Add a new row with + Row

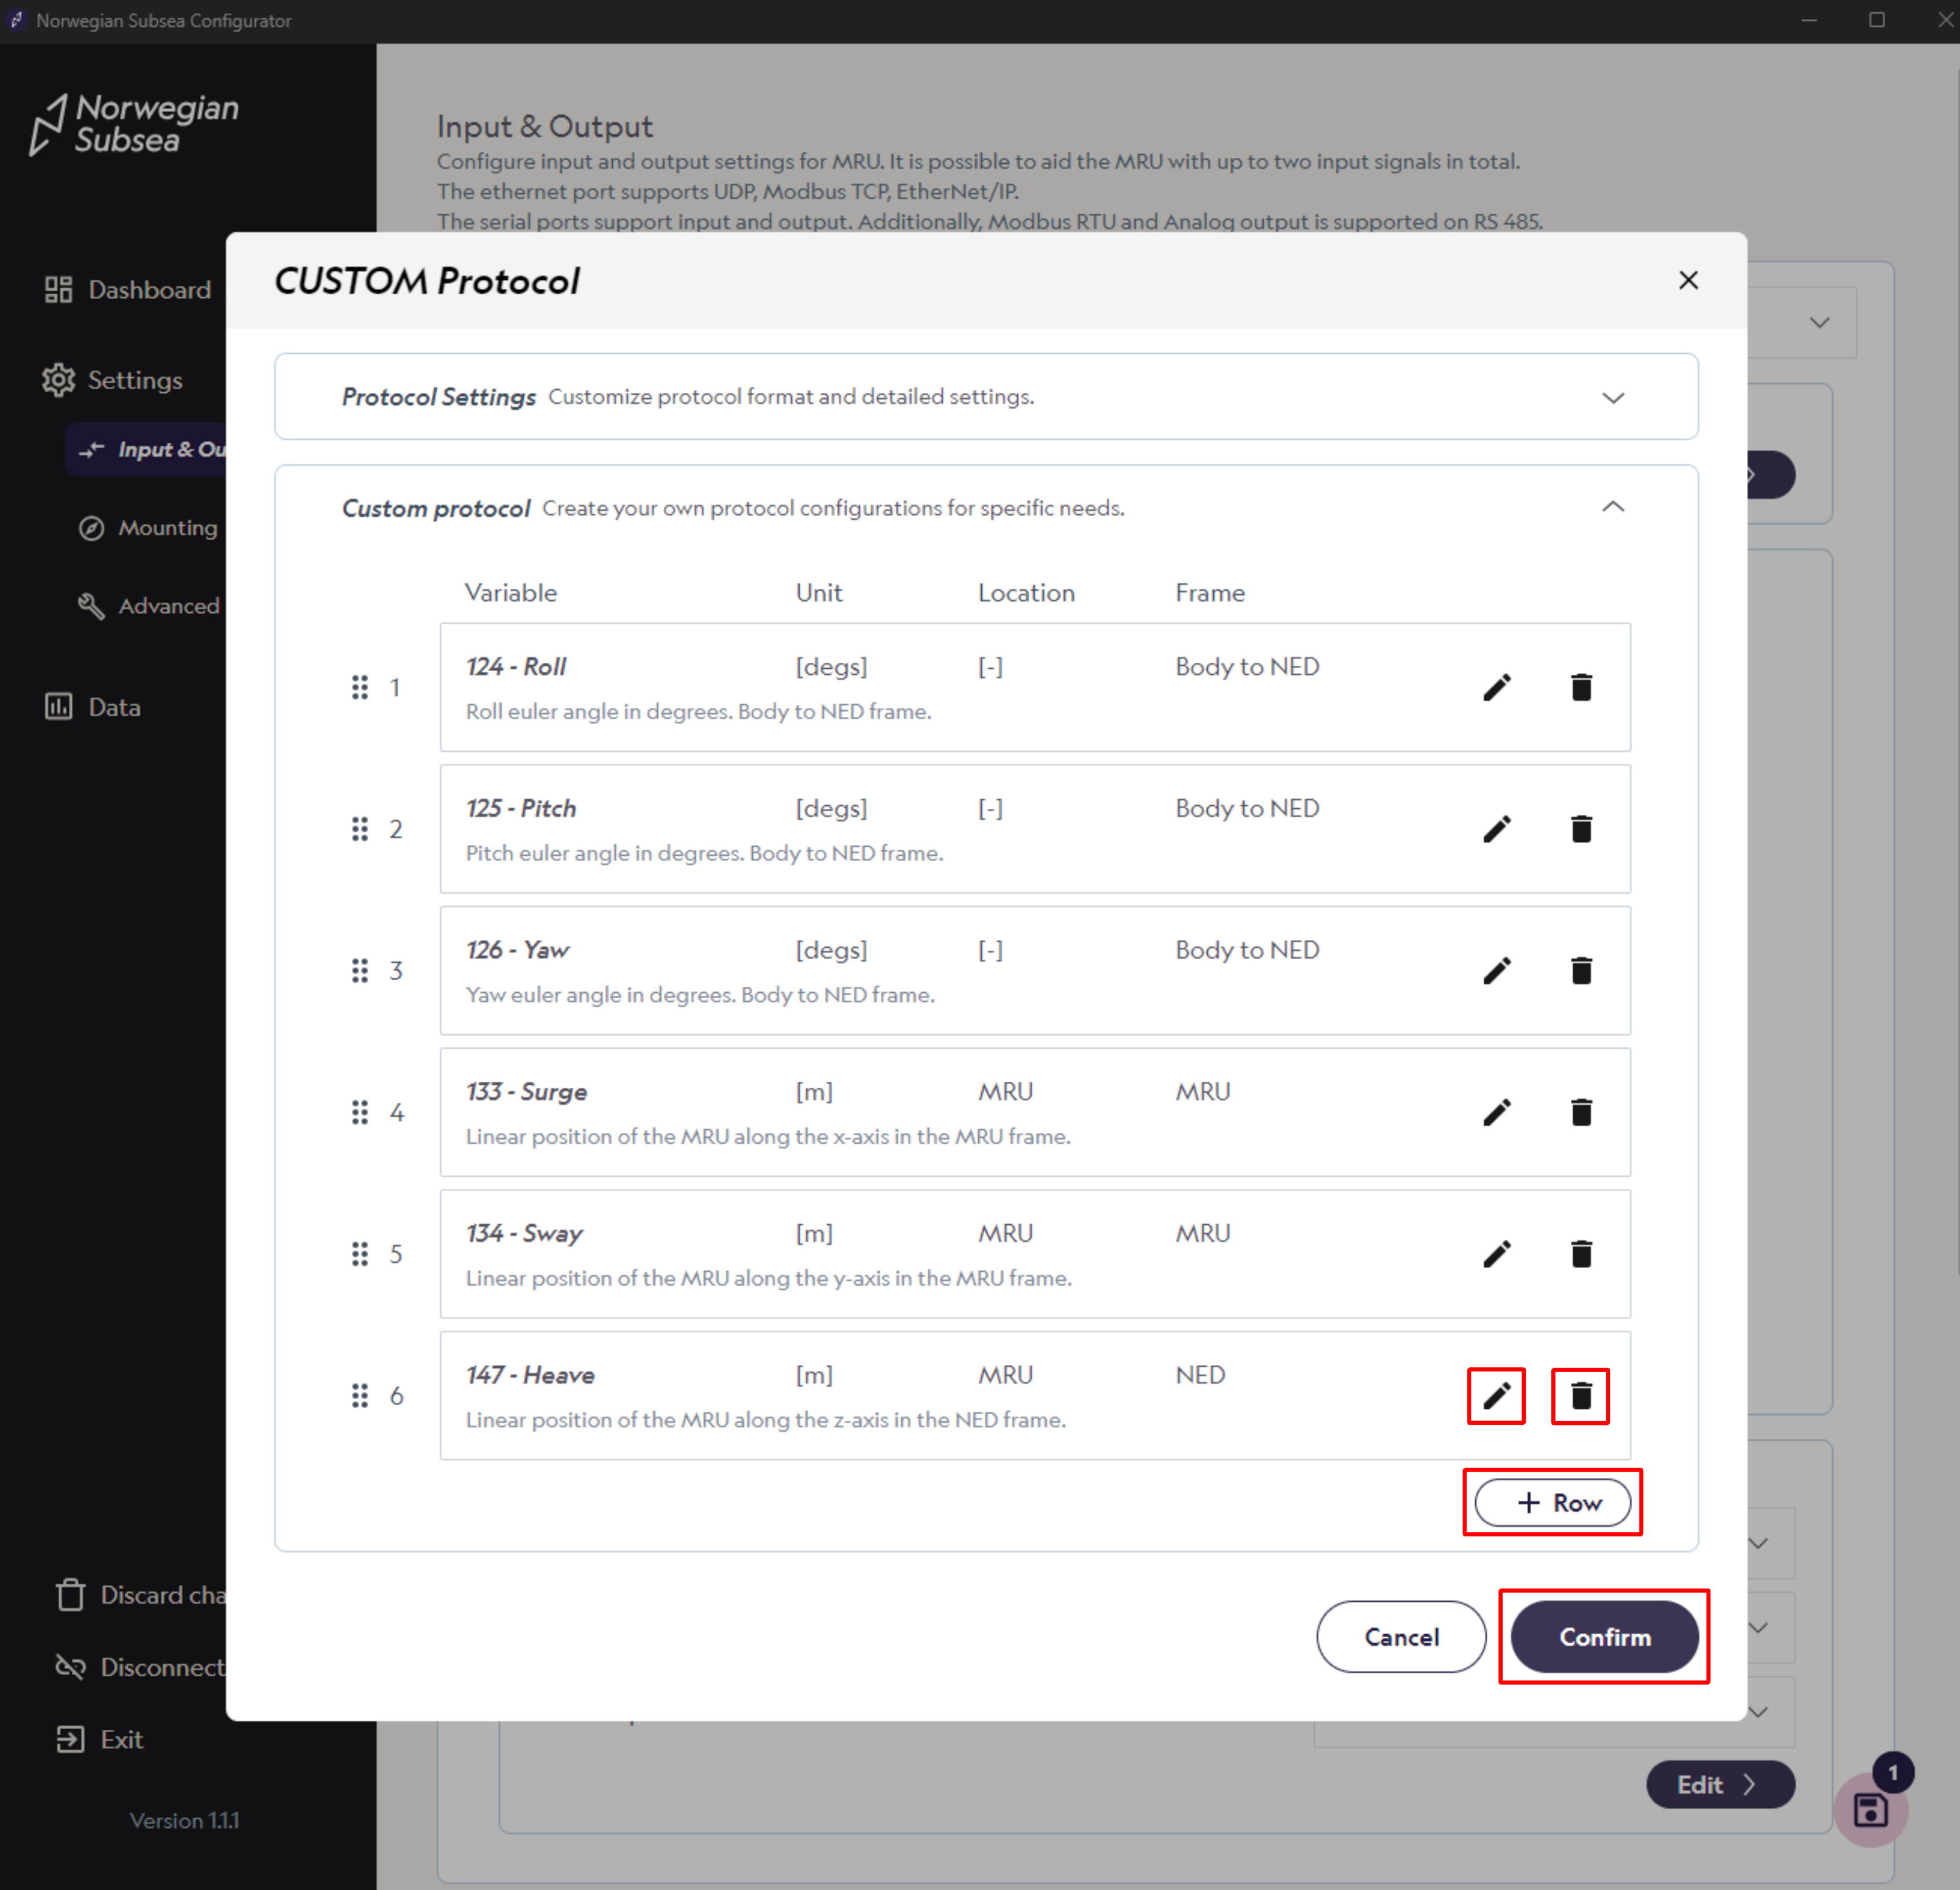pos(1553,1502)
